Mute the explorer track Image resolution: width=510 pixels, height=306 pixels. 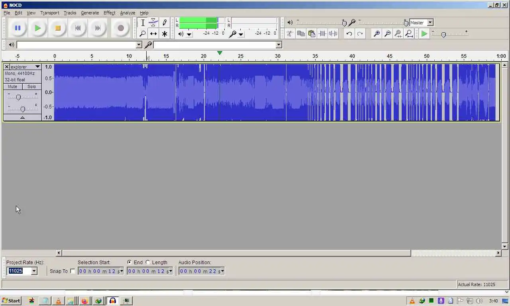tap(12, 86)
